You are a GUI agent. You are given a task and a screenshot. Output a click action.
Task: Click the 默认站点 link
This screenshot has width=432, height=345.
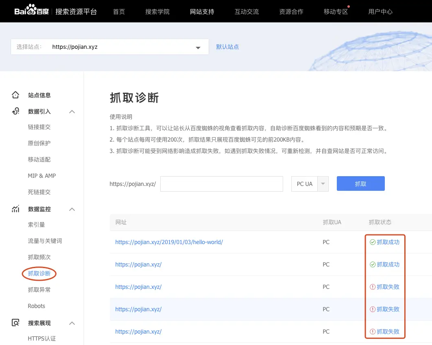pos(227,47)
